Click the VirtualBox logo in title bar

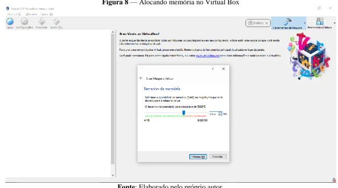8,9
